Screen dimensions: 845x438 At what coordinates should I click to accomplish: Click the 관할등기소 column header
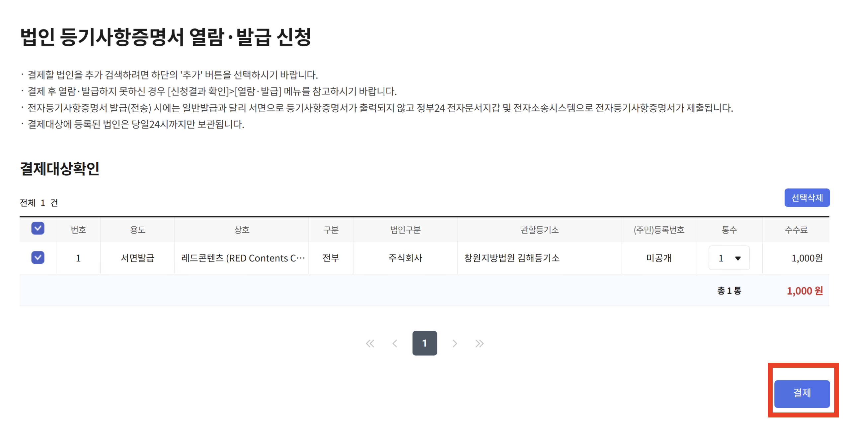540,230
